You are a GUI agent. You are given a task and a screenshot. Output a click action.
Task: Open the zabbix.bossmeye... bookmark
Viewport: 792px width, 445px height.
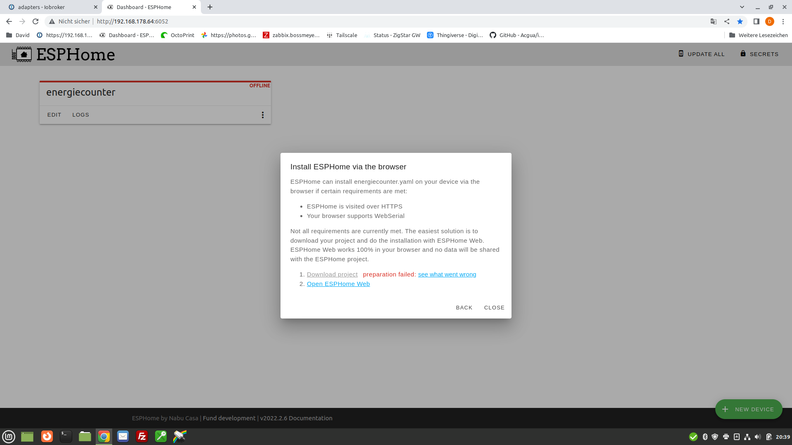(291, 35)
